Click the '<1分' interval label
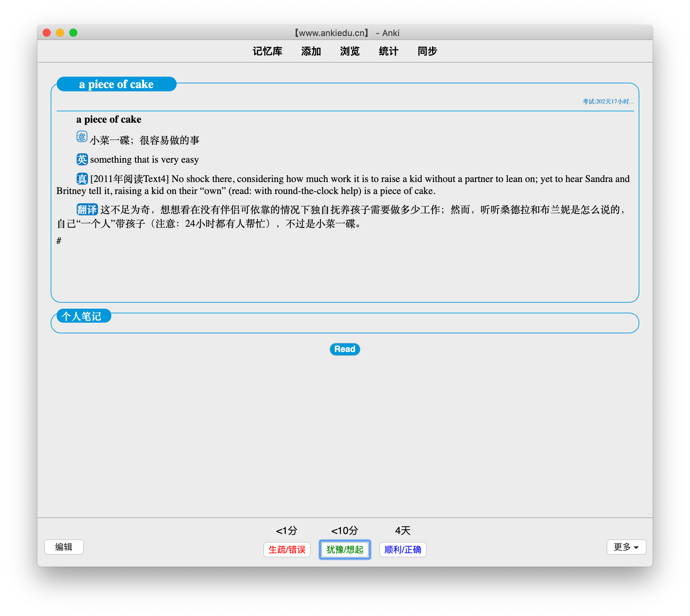The height and width of the screenshot is (616, 690). click(x=287, y=531)
